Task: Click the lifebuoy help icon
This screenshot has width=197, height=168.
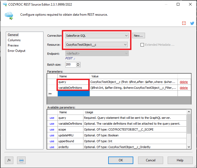Action: (x=184, y=23)
